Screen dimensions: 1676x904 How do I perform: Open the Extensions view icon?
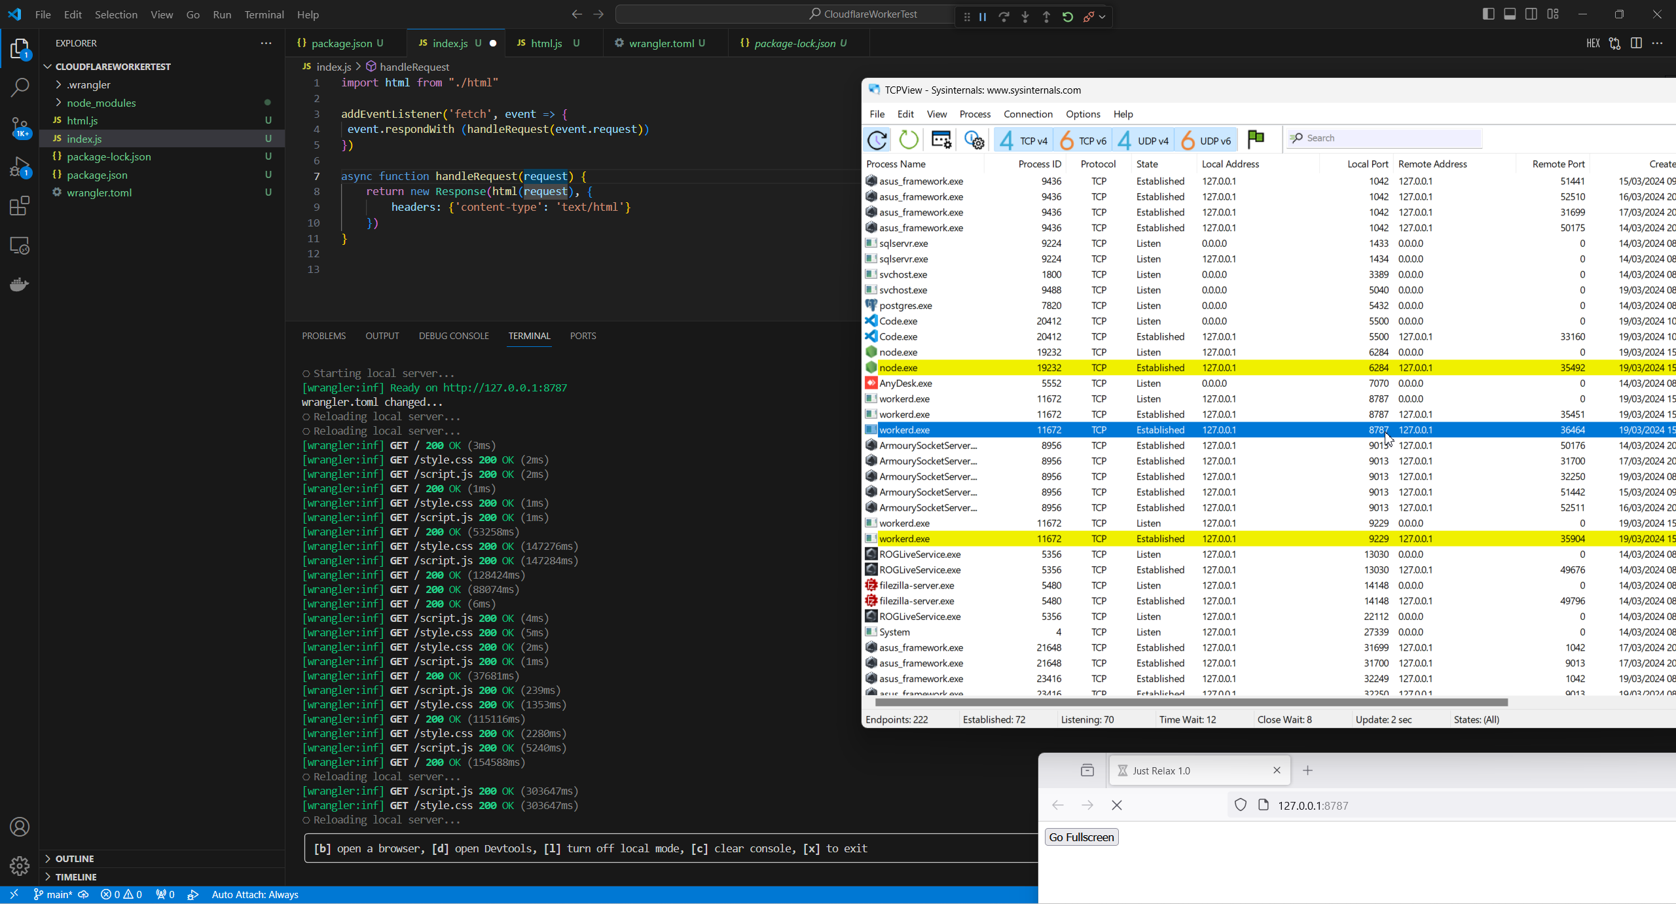(x=20, y=206)
